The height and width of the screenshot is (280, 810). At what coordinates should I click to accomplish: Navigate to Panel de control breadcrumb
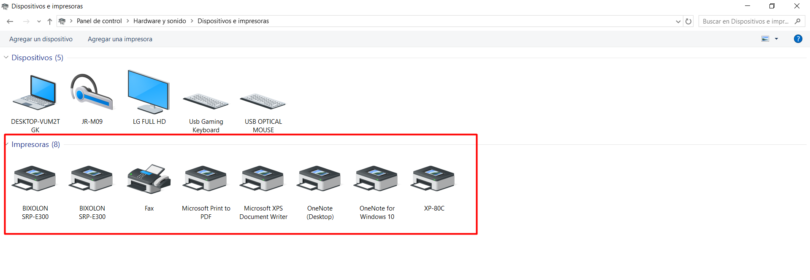[99, 21]
